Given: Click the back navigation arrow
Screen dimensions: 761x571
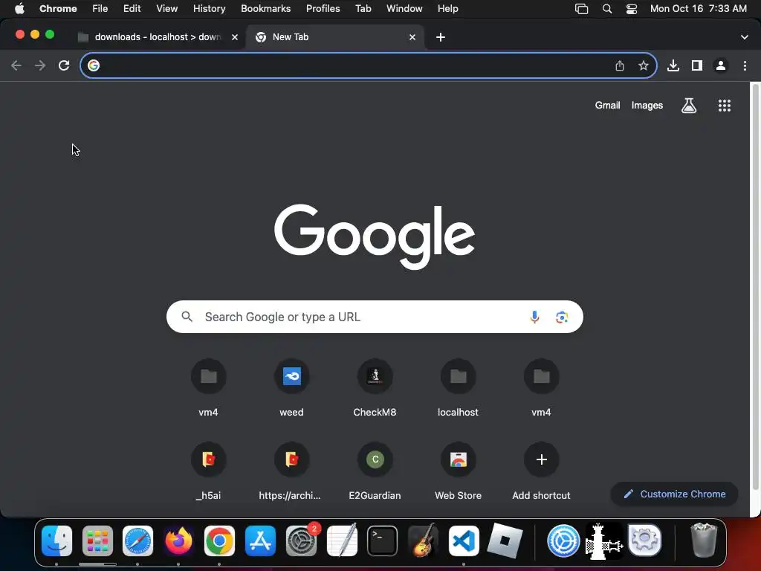Looking at the screenshot, I should coord(16,65).
